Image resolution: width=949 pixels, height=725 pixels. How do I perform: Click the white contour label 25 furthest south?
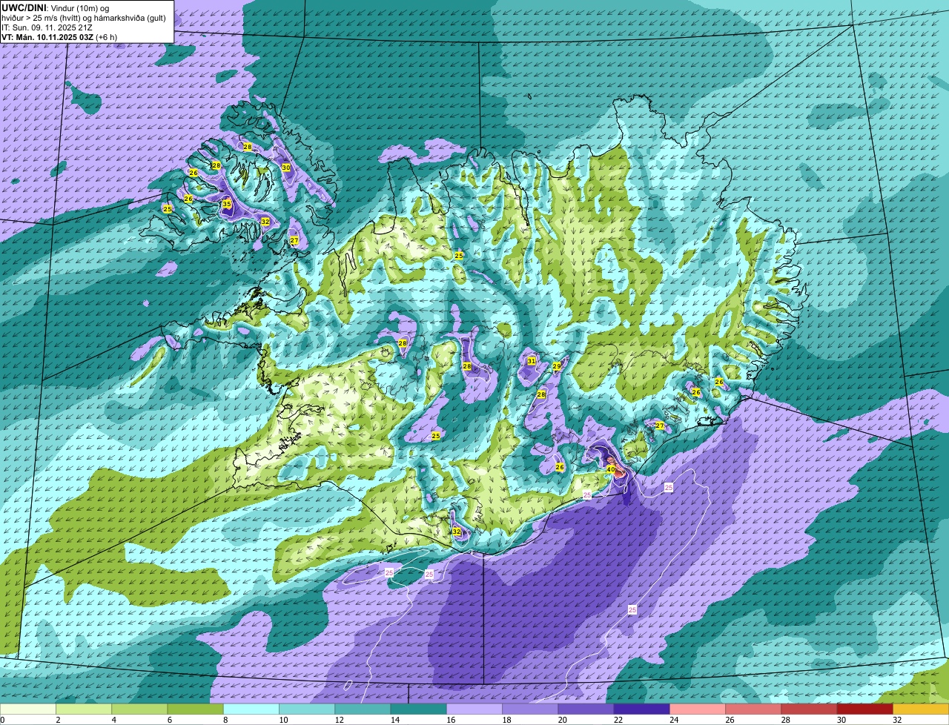point(632,609)
